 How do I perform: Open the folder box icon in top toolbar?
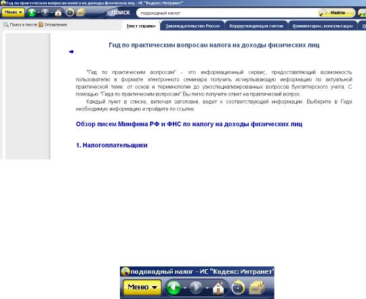tap(81, 12)
